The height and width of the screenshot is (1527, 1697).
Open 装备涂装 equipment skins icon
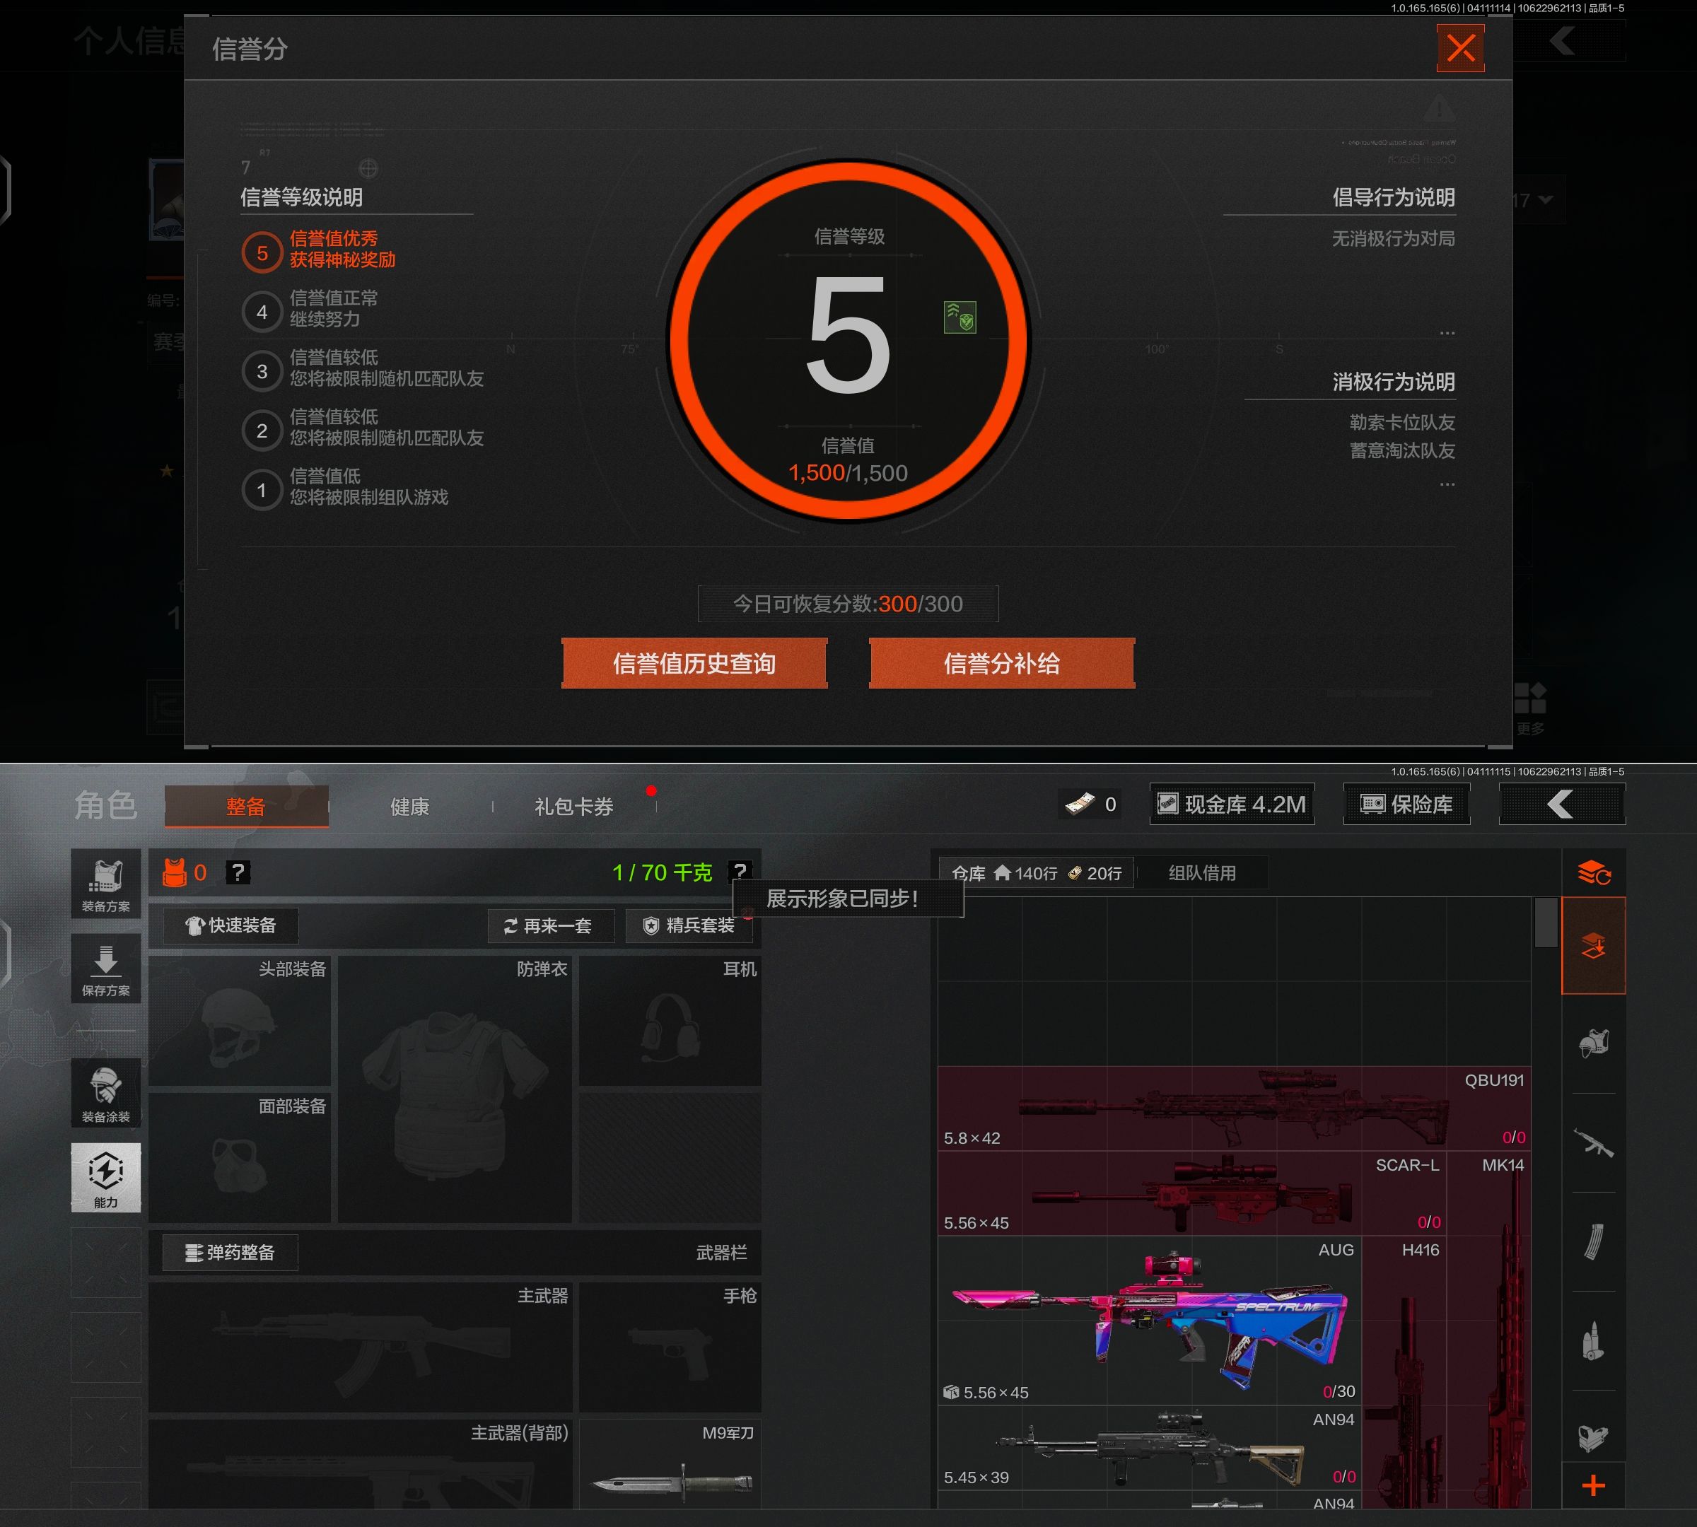pyautogui.click(x=106, y=1092)
